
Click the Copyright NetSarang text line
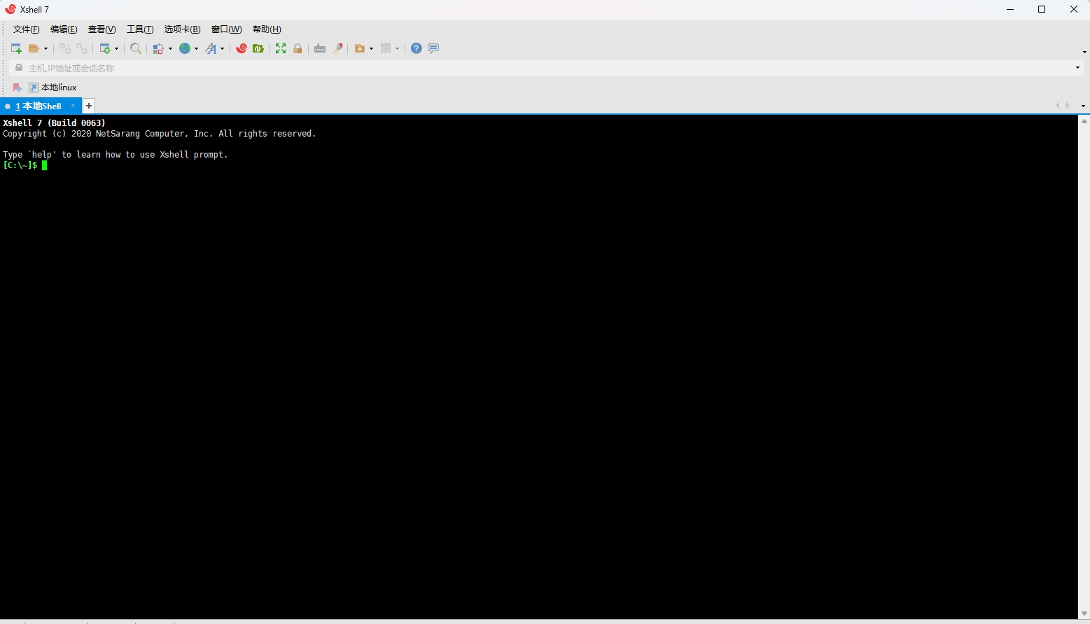159,134
